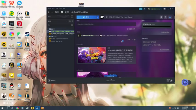Image resolution: width=196 pixels, height=110 pixels.
Task: Click the achievement progress bar
Action: pyautogui.click(x=156, y=26)
